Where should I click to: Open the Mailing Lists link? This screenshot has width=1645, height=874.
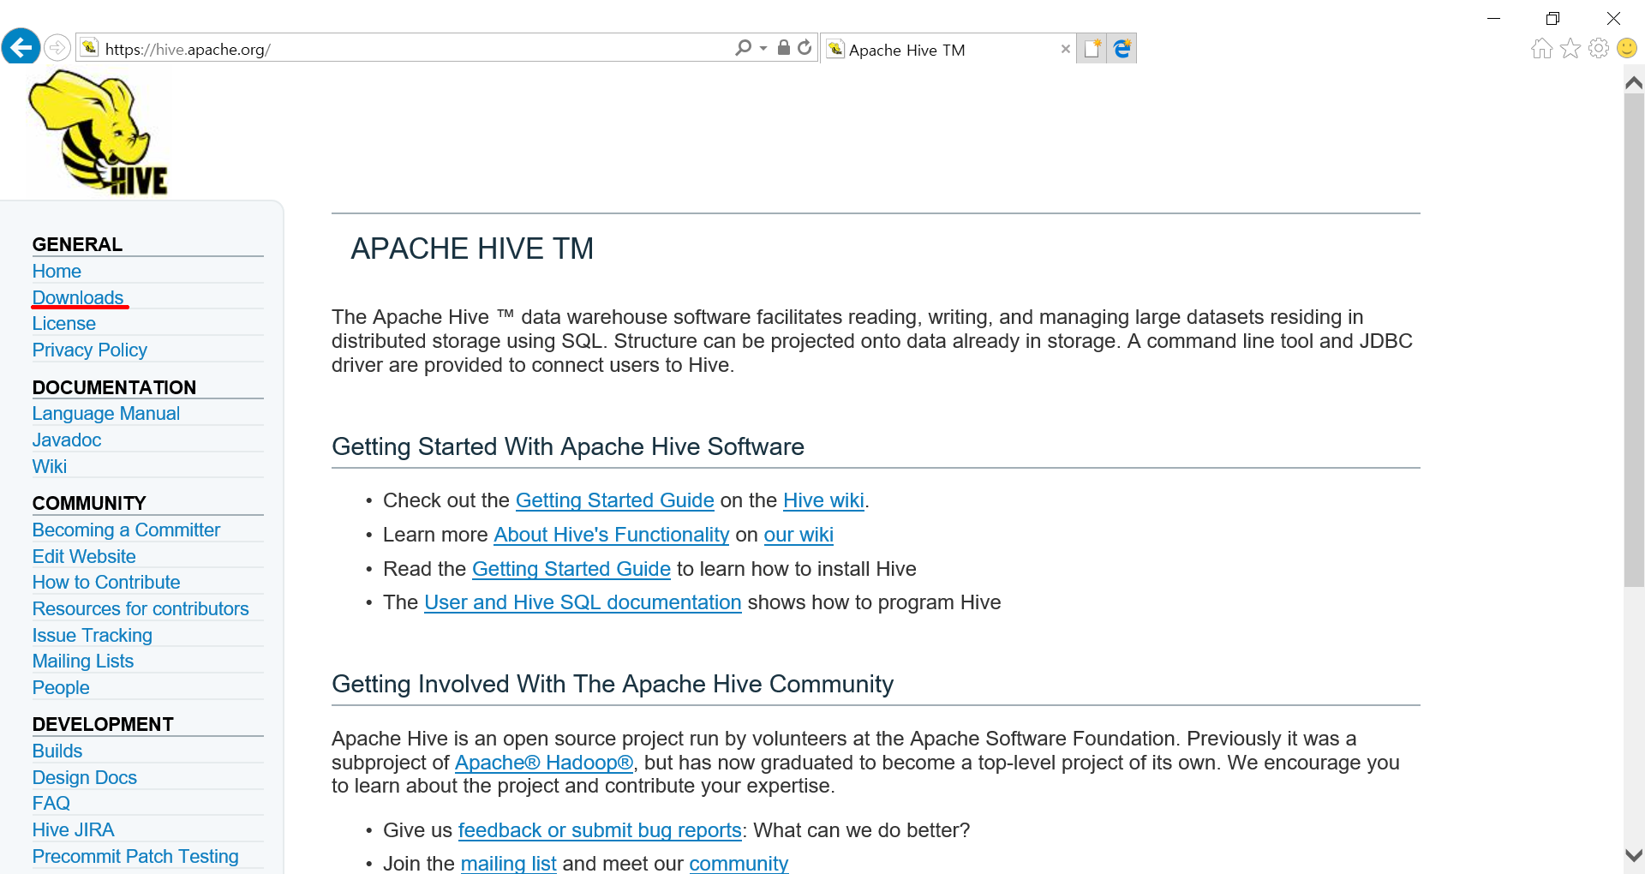[83, 661]
